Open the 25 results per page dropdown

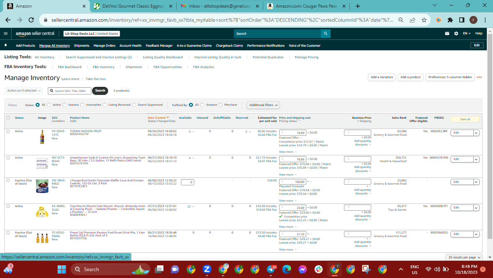[464, 257]
